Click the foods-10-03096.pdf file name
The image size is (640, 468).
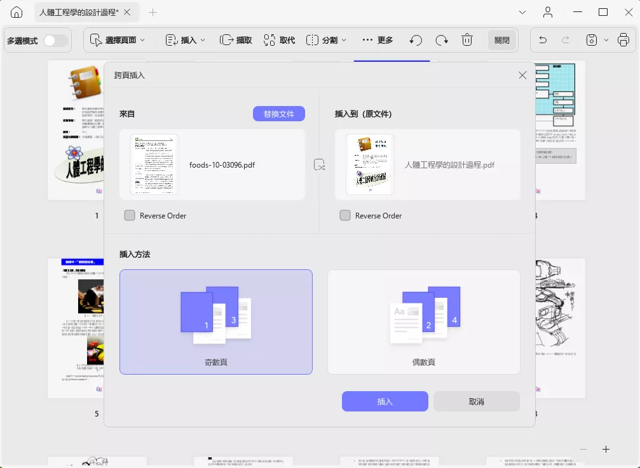point(222,164)
